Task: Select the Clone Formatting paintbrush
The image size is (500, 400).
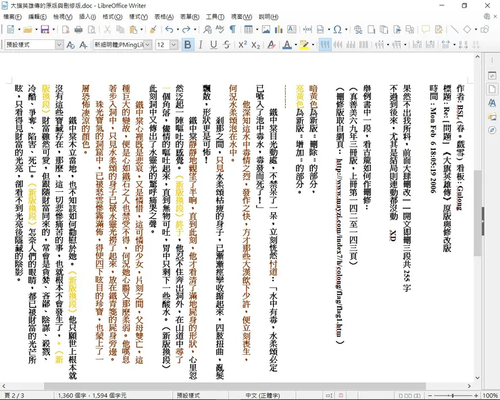Action: [153, 30]
